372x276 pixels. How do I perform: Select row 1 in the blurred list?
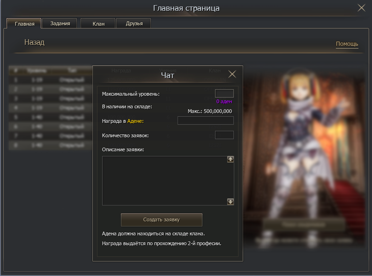(50, 80)
